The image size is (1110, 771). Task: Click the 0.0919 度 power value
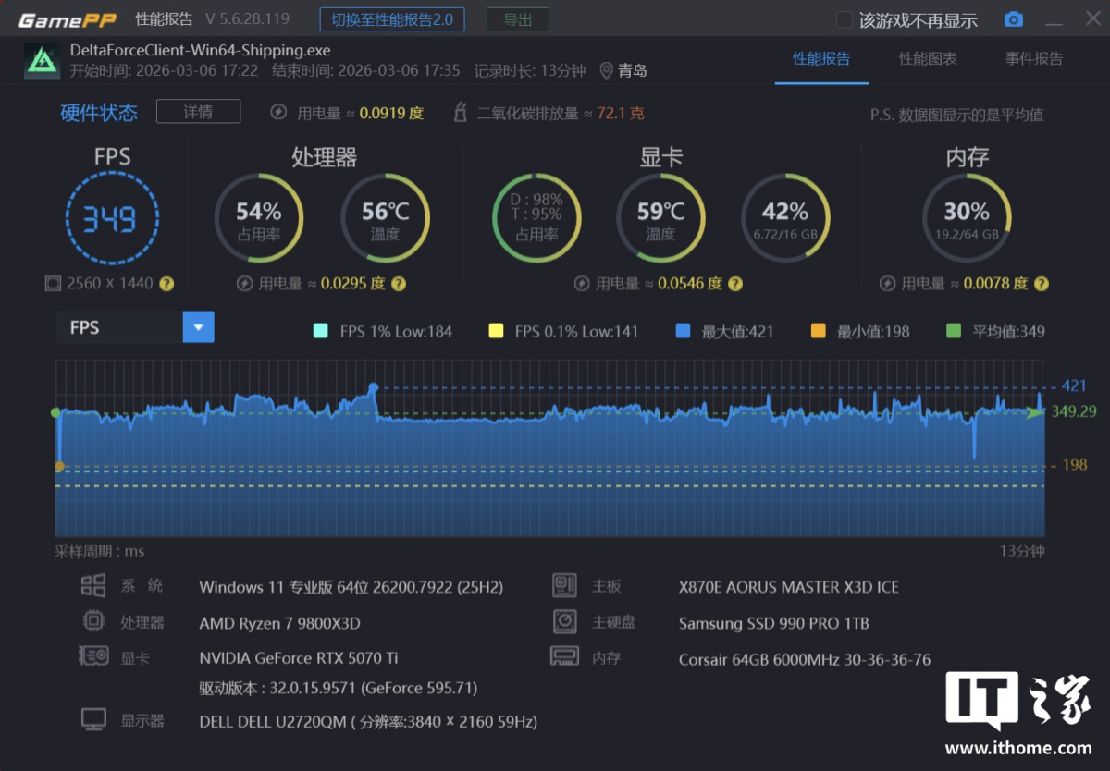[x=391, y=113]
